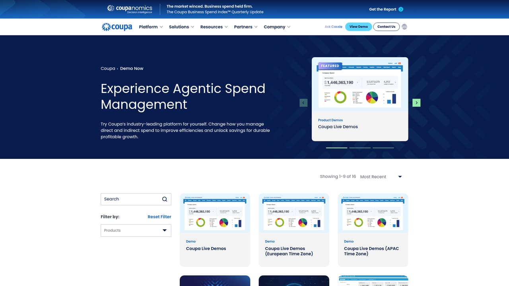This screenshot has height=286, width=509.
Task: Open the featured Coupa Live Demos card image
Action: (x=360, y=84)
